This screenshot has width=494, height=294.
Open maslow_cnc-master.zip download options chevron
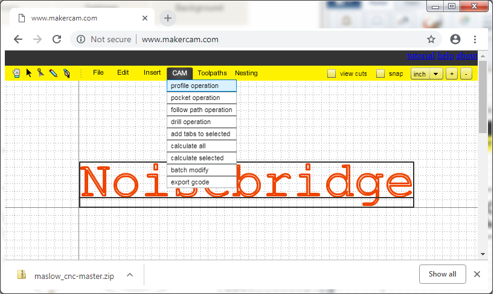click(x=129, y=275)
